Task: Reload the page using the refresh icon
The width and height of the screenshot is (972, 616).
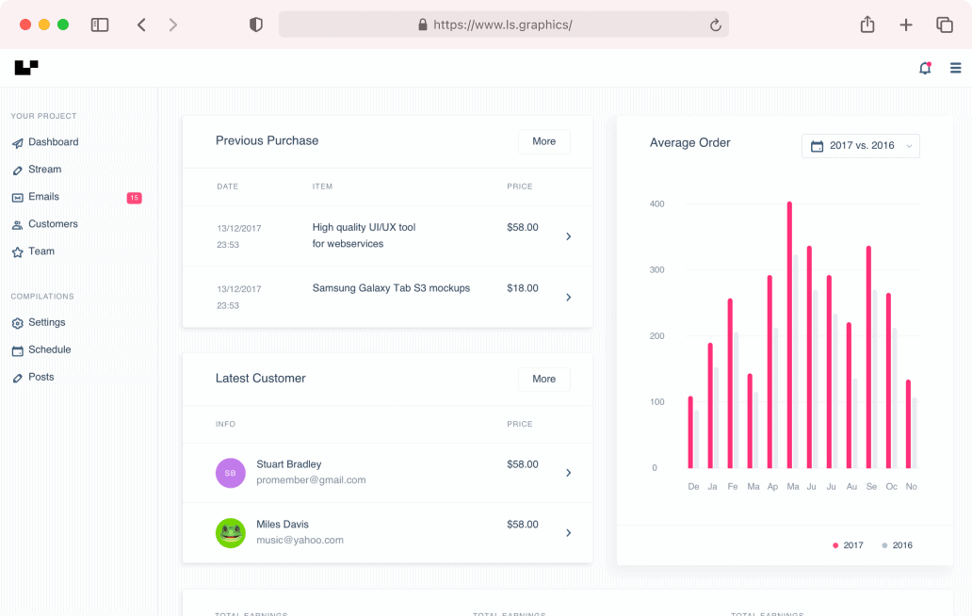Action: tap(716, 24)
